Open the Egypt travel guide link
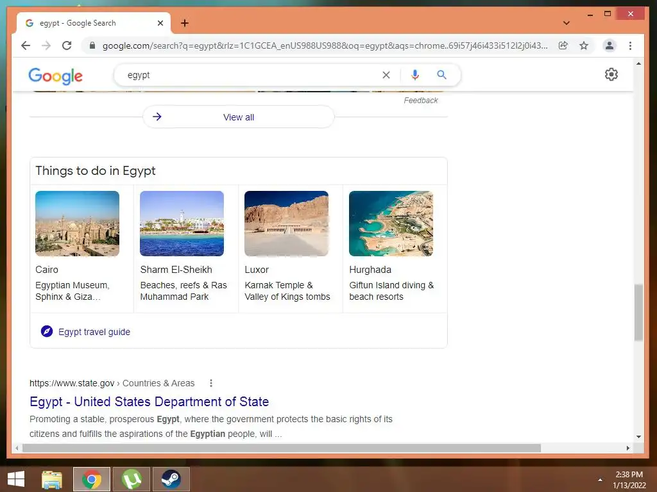657x492 pixels. point(94,332)
